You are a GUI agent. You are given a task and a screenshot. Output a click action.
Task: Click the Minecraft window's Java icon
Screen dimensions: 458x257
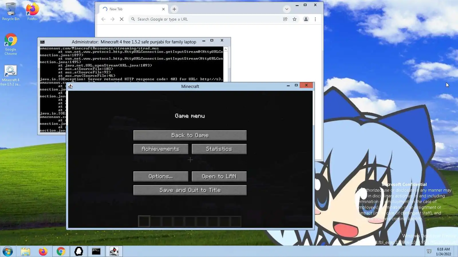click(70, 86)
